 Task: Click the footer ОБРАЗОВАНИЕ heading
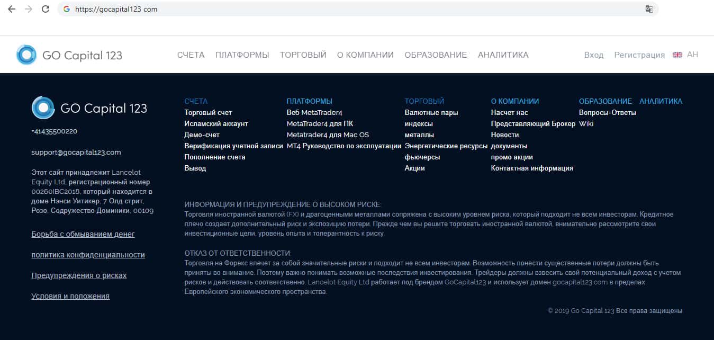coord(605,101)
